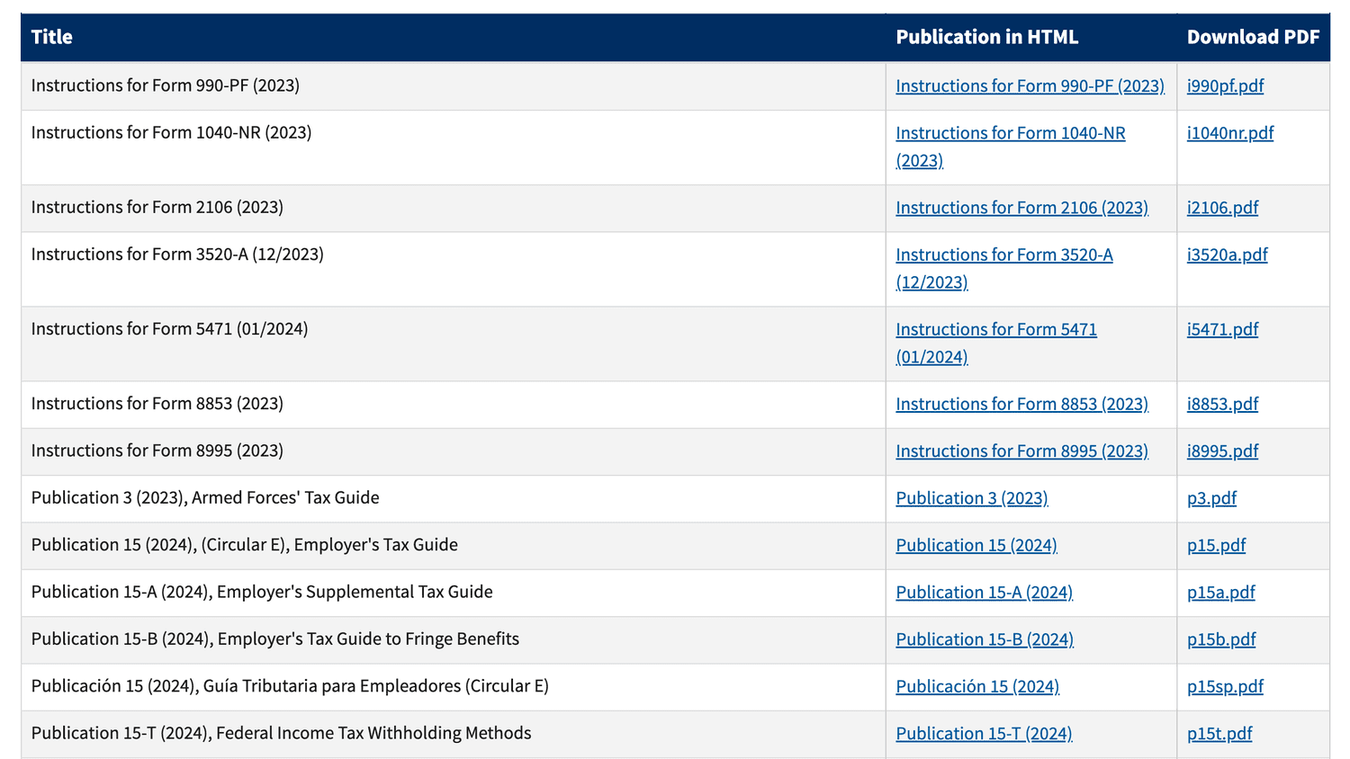Image resolution: width=1350 pixels, height=759 pixels.
Task: Select title Publication 15-B Tax Guide to Fringe Benefits
Action: click(275, 639)
